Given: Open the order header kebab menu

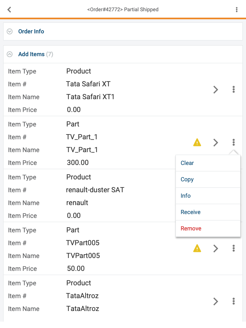Looking at the screenshot, I should (237, 10).
